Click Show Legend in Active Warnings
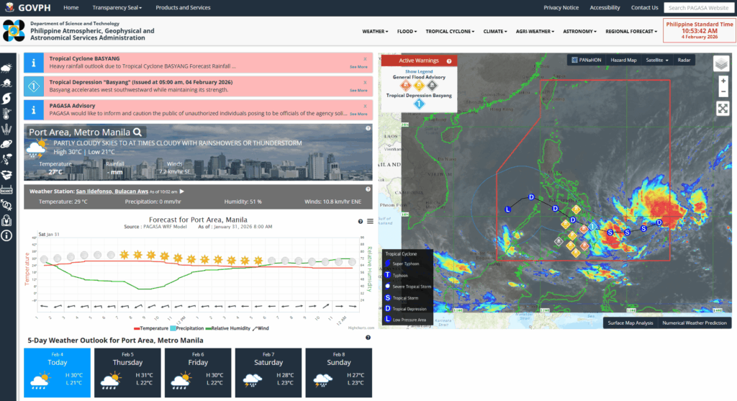The image size is (737, 401). [419, 71]
